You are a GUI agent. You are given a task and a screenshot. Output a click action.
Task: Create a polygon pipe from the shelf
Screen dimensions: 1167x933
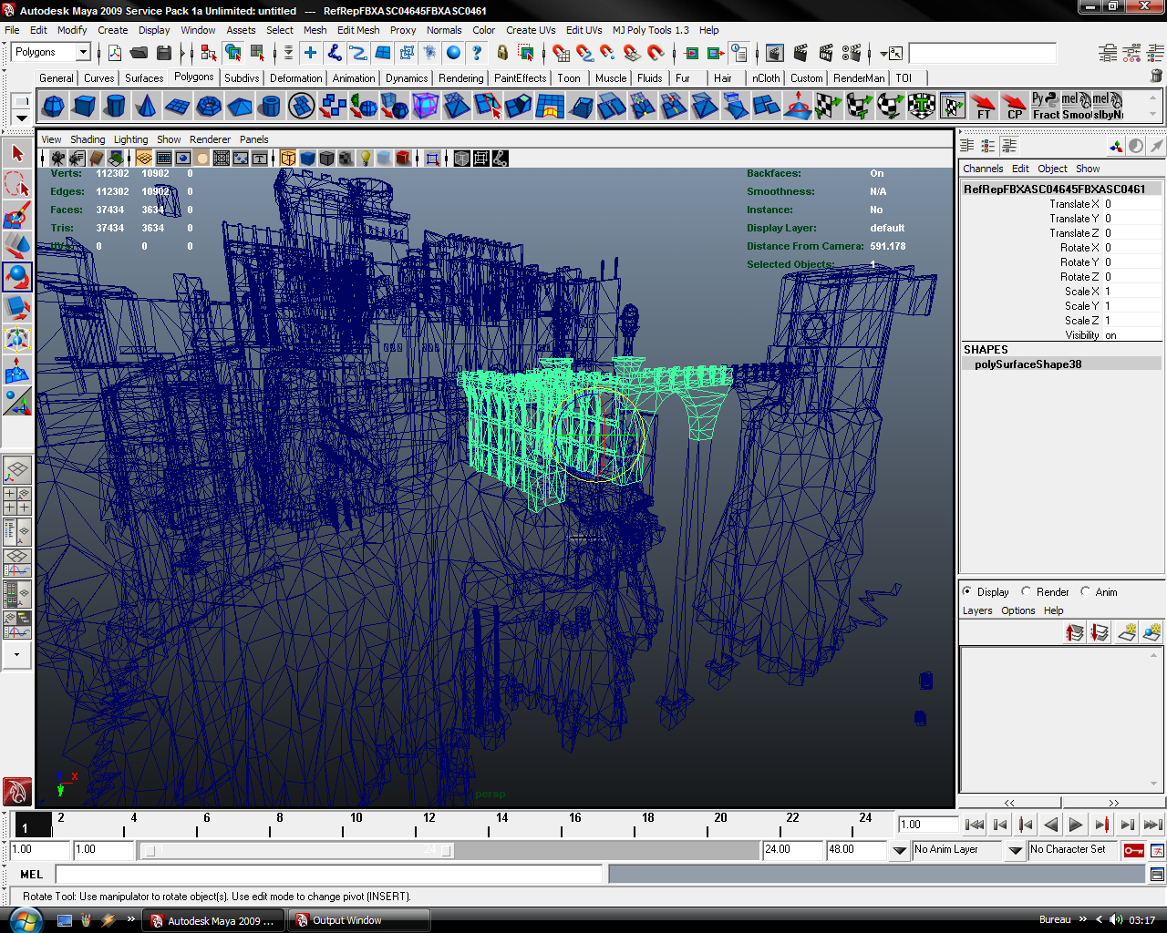click(x=270, y=106)
